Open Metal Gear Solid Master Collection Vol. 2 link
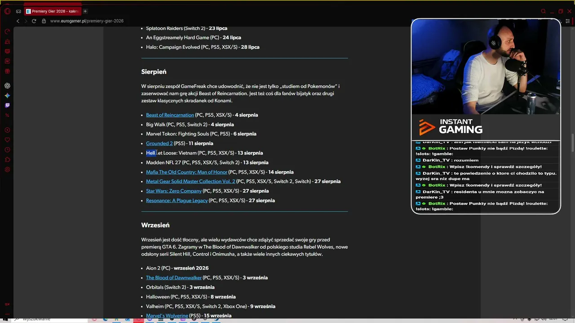The height and width of the screenshot is (323, 575). [x=190, y=182]
